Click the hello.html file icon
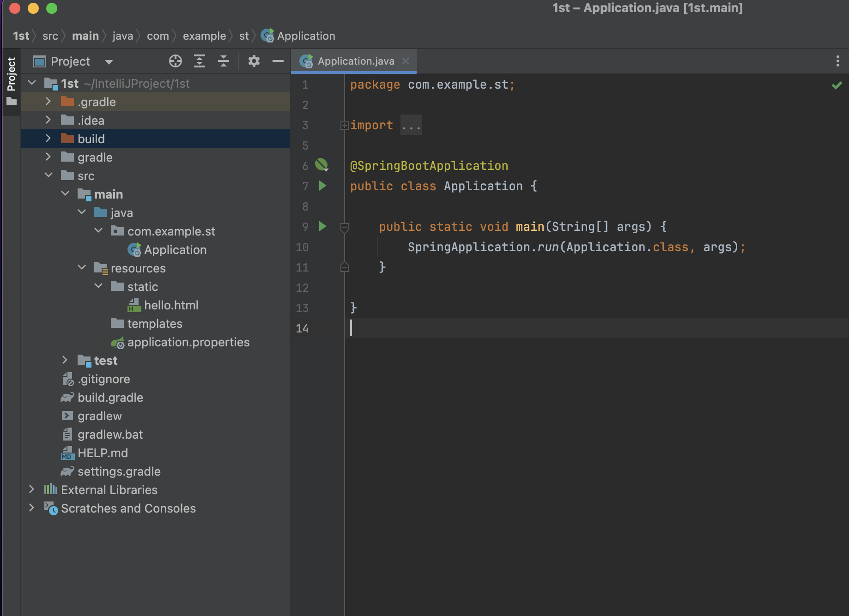The image size is (849, 616). pos(134,305)
